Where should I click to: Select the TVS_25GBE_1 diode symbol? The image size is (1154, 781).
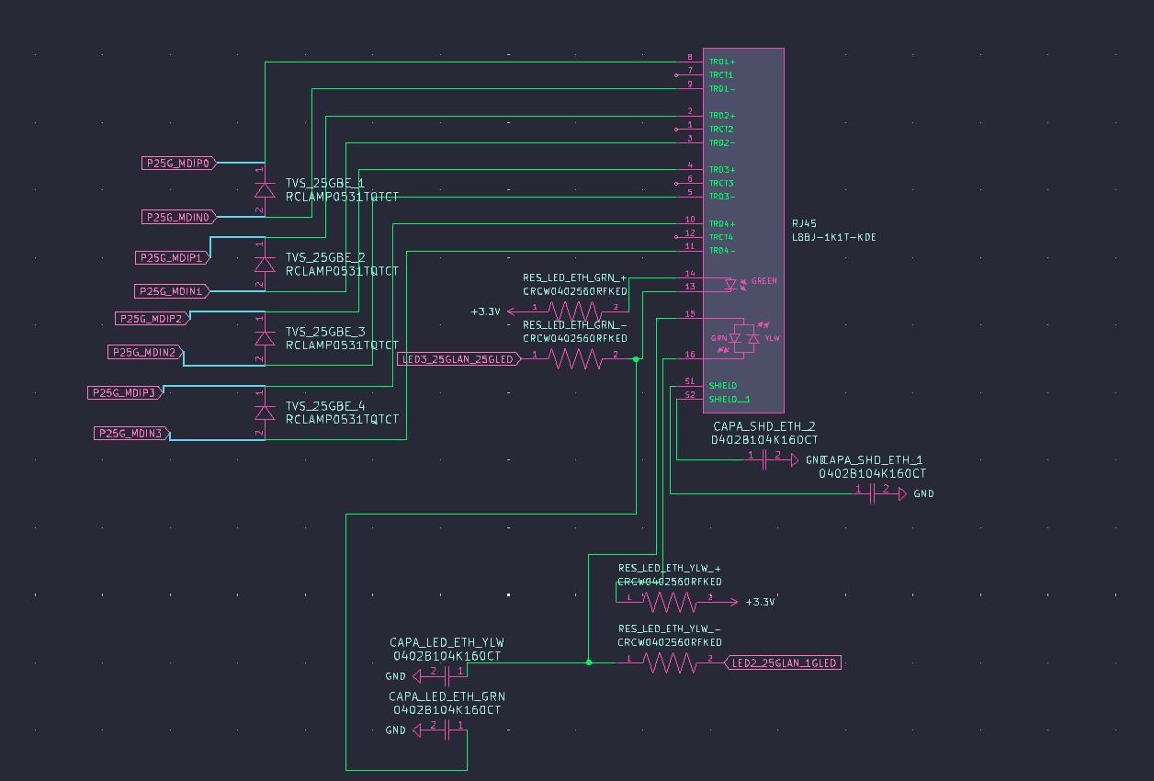pyautogui.click(x=265, y=190)
